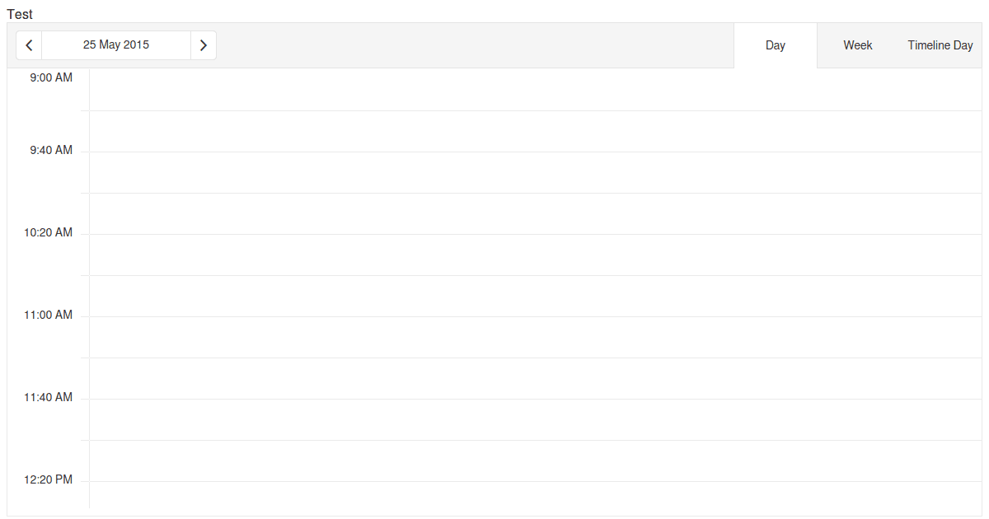Switch to the Timeline Day view tab
This screenshot has width=989, height=519.
[x=940, y=44]
